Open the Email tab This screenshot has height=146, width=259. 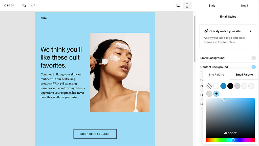(x=244, y=6)
